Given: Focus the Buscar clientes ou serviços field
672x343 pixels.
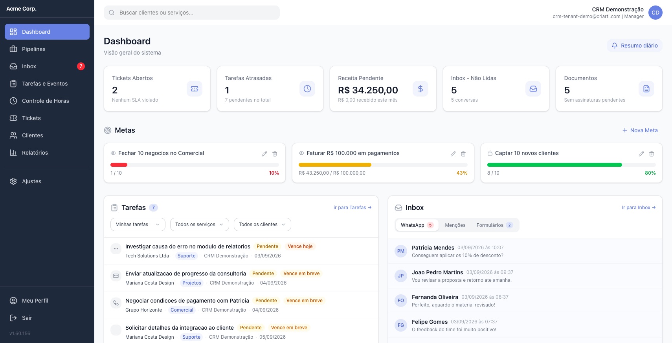Looking at the screenshot, I should point(192,13).
